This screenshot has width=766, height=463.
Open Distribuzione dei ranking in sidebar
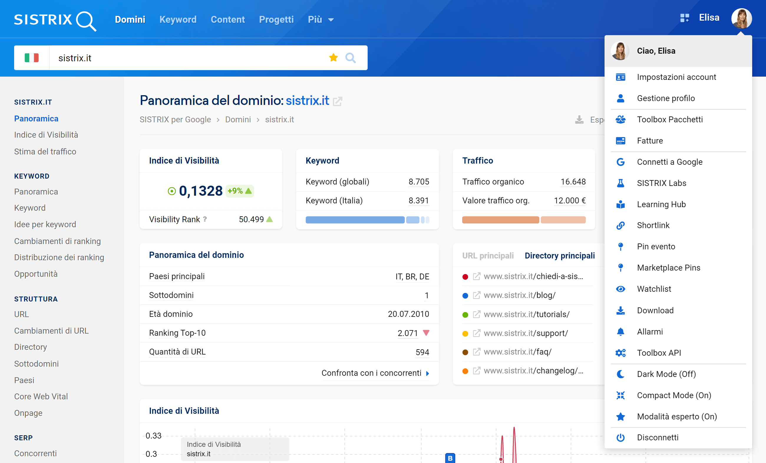(x=59, y=258)
